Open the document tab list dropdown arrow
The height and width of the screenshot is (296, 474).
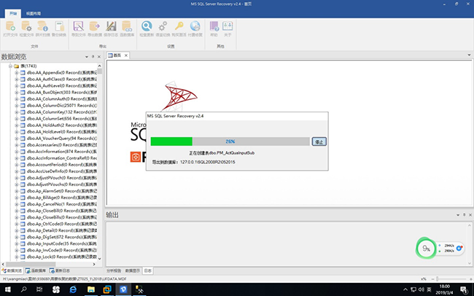pyautogui.click(x=469, y=55)
